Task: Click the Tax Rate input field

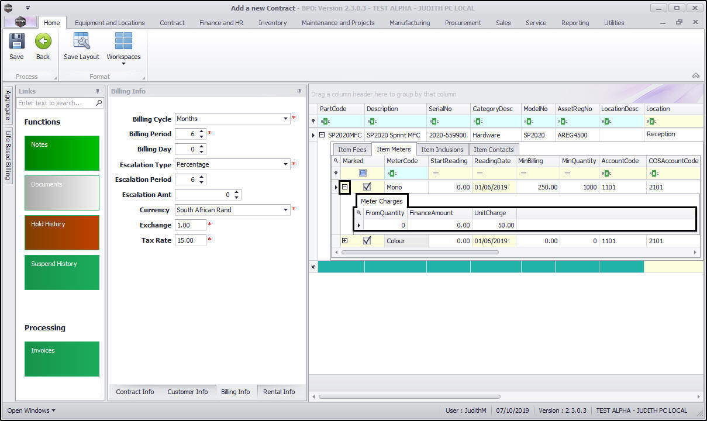Action: (190, 240)
